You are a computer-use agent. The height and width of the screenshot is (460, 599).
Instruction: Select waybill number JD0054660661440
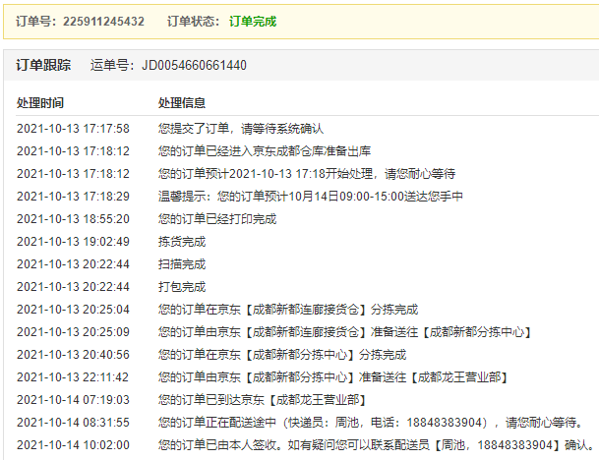point(194,65)
